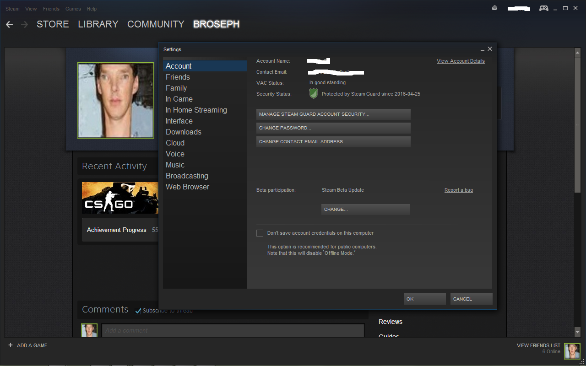Click the OK button in Settings
The width and height of the screenshot is (586, 366).
[425, 299]
